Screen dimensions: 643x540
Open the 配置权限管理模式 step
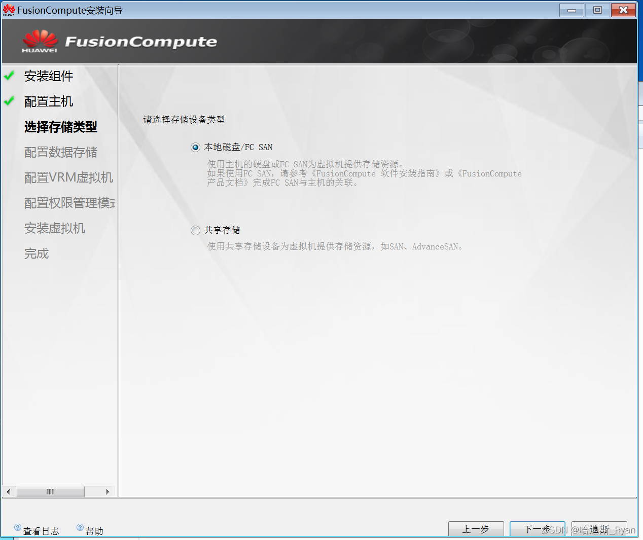(69, 203)
